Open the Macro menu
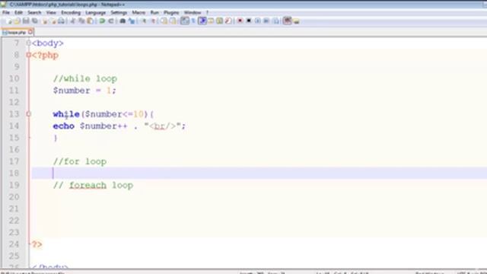 [138, 13]
